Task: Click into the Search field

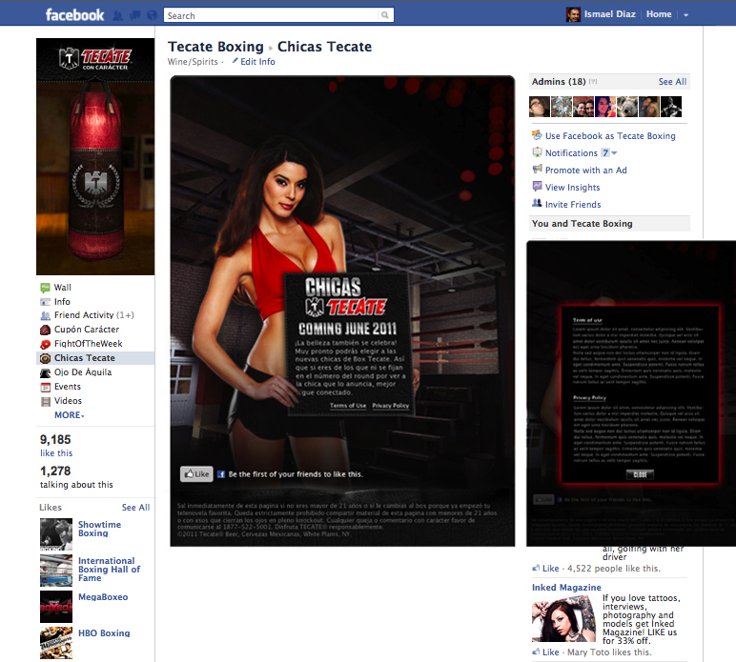Action: point(272,15)
